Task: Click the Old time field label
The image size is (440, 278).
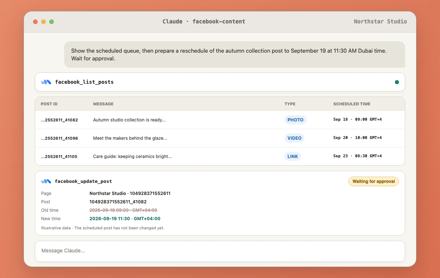Action: [50, 210]
